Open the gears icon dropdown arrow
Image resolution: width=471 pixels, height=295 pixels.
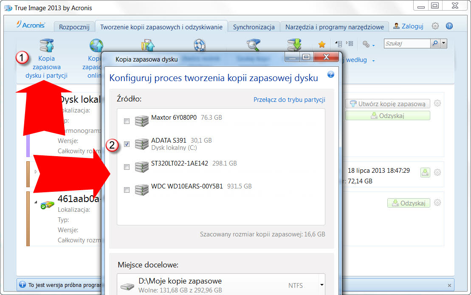pos(373,45)
